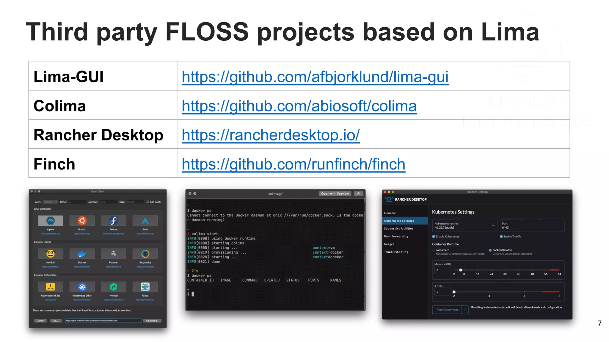
Task: Select the Docker whale engine icon
Action: [x=82, y=254]
